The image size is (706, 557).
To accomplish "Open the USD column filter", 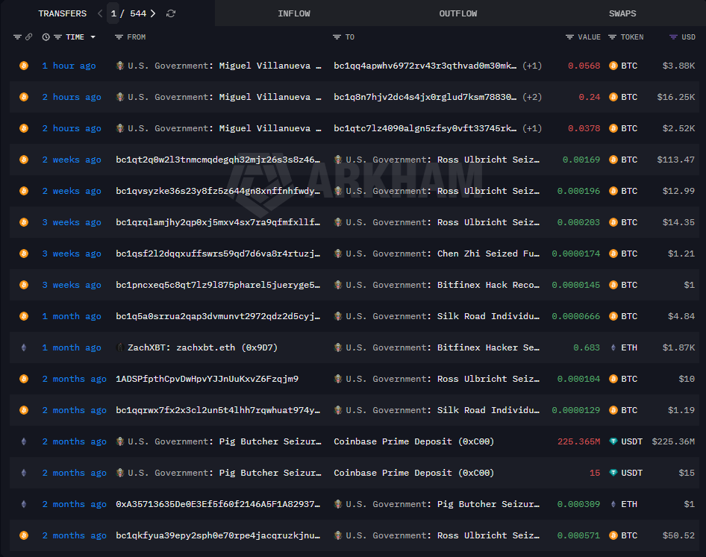I will tap(674, 37).
